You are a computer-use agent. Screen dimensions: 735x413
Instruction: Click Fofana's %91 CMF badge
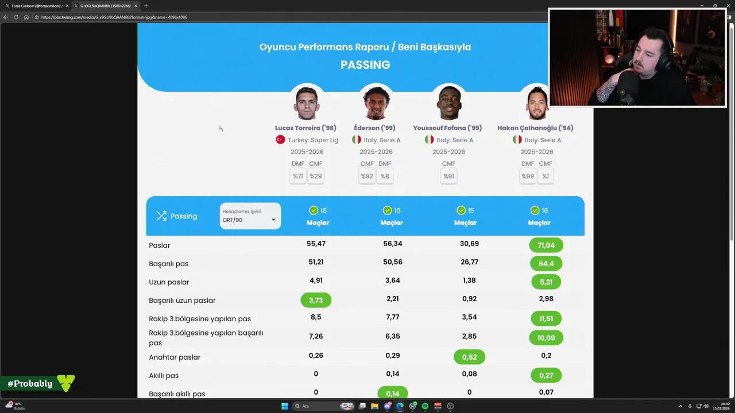coord(448,176)
